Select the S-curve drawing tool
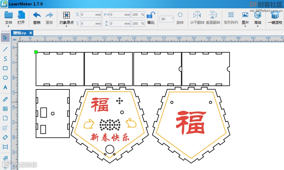Viewport: 284px width, 170px height. [x=5, y=59]
